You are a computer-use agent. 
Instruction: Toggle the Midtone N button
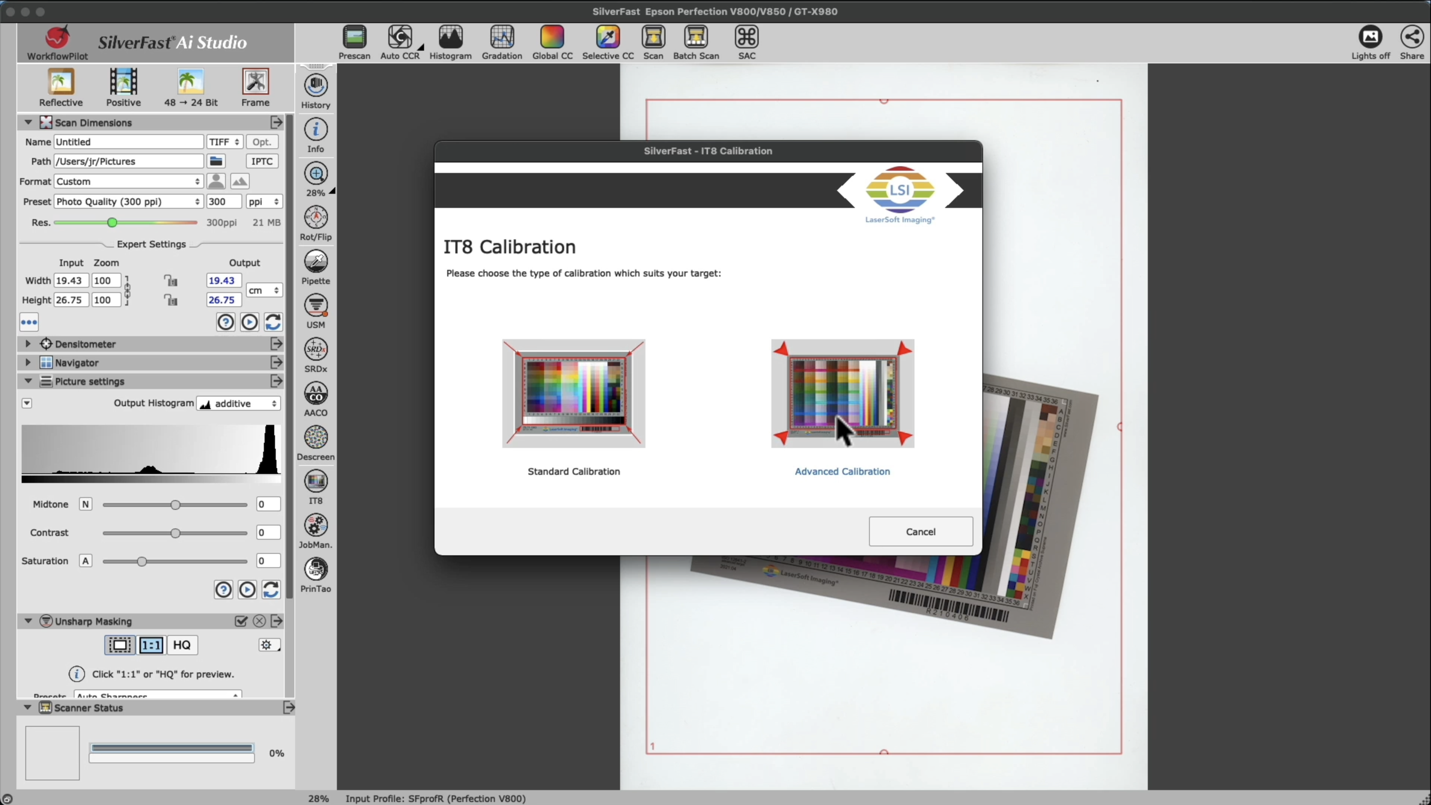85,504
